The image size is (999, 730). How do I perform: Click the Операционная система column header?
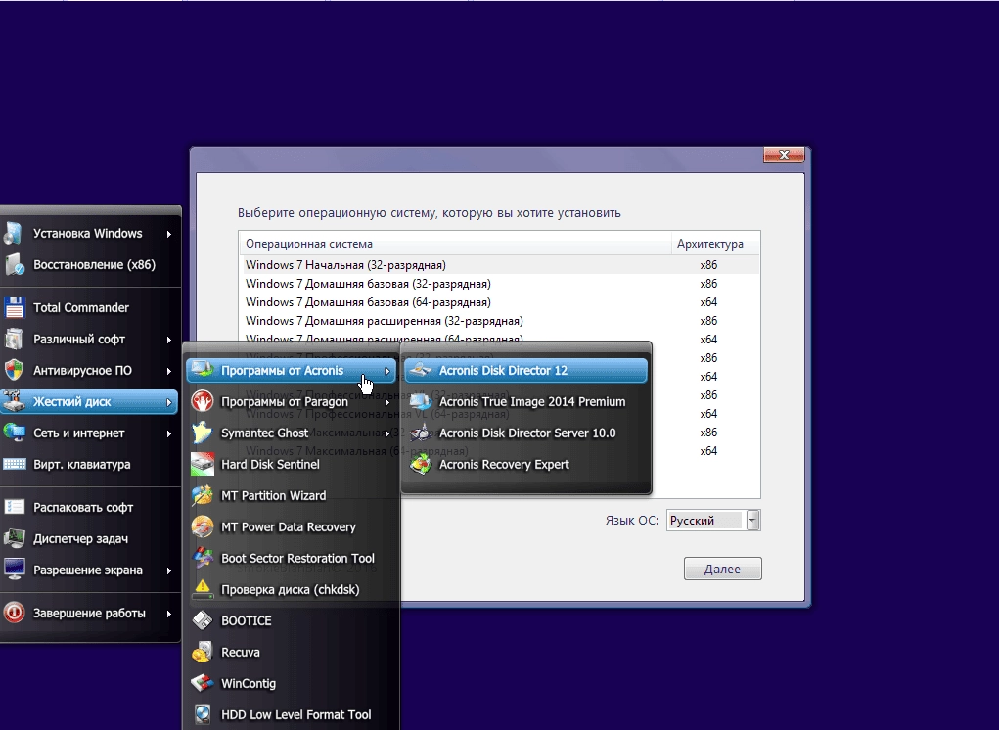pyautogui.click(x=455, y=244)
